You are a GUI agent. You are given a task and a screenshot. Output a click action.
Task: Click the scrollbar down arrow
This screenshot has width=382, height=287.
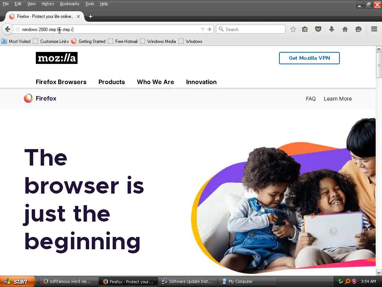(379, 272)
